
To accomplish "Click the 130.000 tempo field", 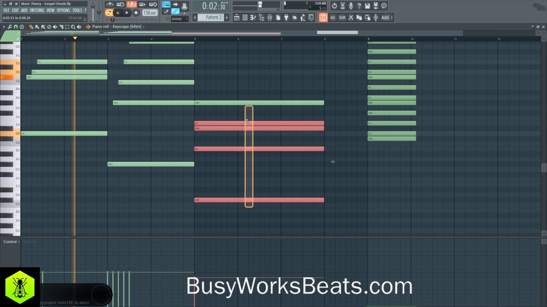I will click(x=150, y=13).
